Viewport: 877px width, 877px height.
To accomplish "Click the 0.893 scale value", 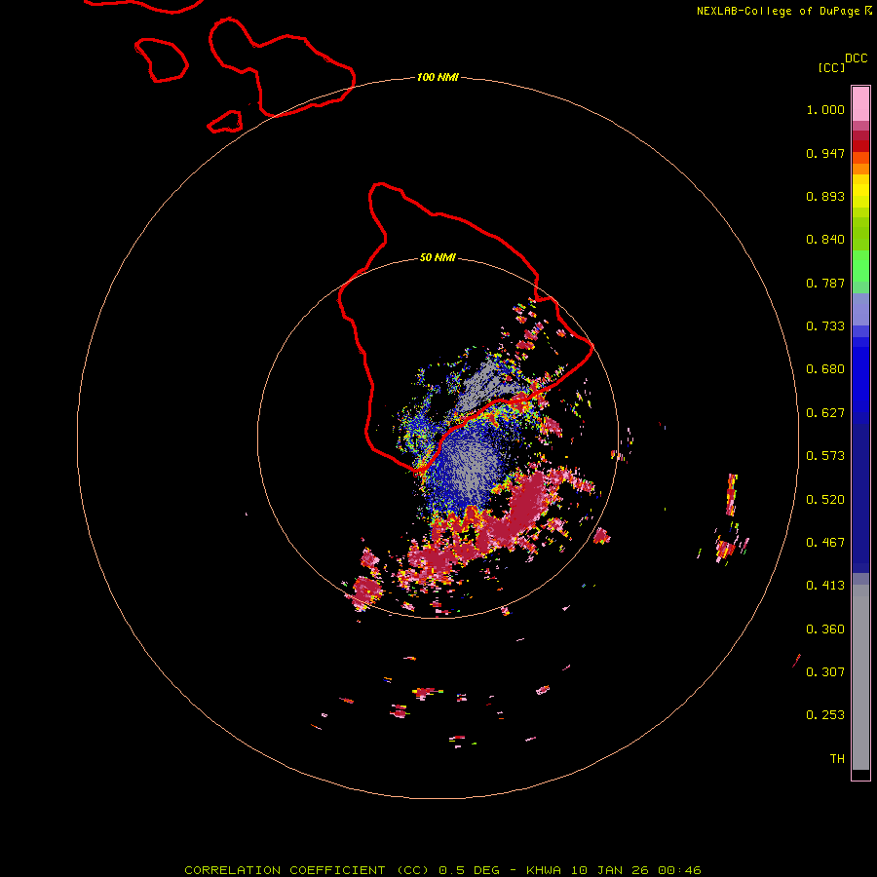I will (x=825, y=196).
